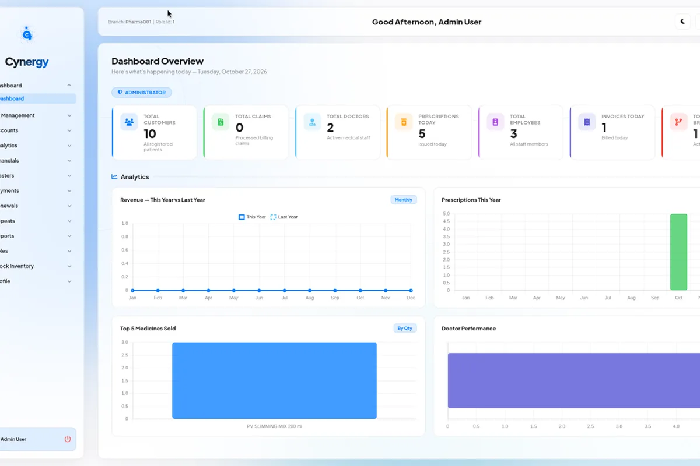Click the Monthly badge on revenue chart
The height and width of the screenshot is (466, 700).
[404, 200]
